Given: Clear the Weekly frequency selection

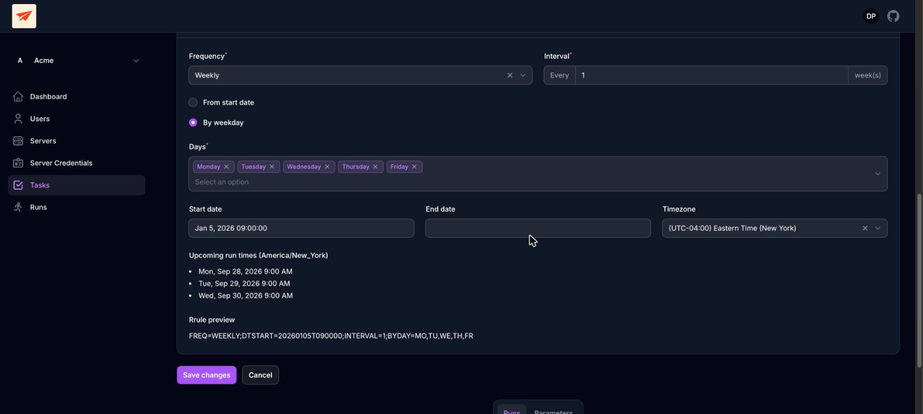Looking at the screenshot, I should [510, 75].
